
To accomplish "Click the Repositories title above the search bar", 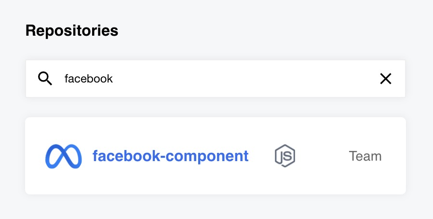I will (x=72, y=31).
